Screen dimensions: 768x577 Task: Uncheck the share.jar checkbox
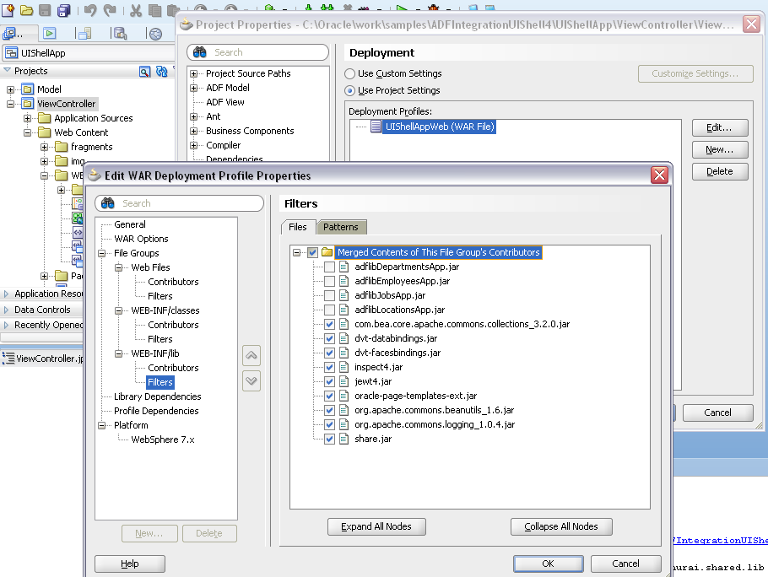[329, 438]
